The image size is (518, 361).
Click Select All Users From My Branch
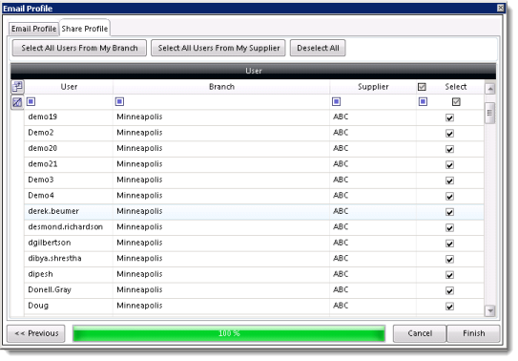click(79, 48)
